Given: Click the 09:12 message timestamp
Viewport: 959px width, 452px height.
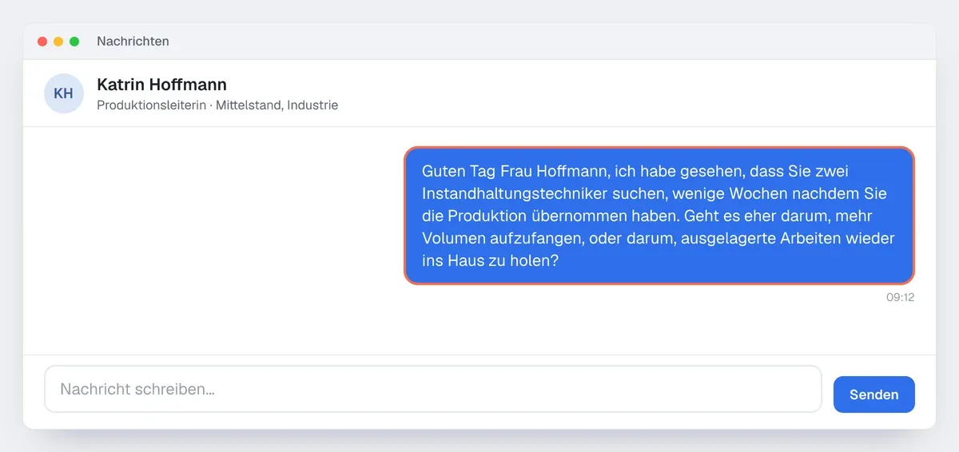Looking at the screenshot, I should point(900,297).
